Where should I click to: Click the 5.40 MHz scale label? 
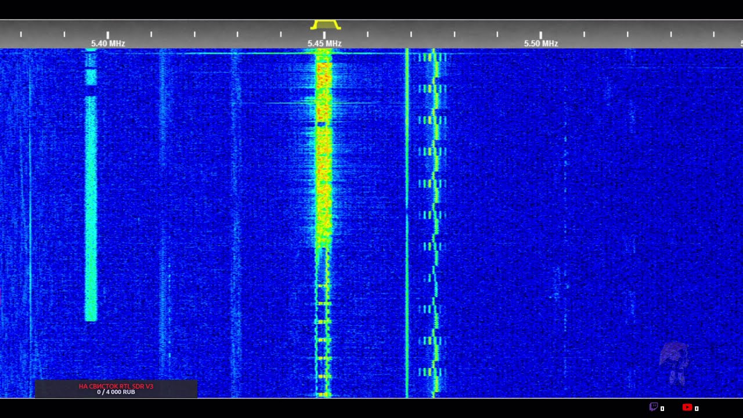108,44
